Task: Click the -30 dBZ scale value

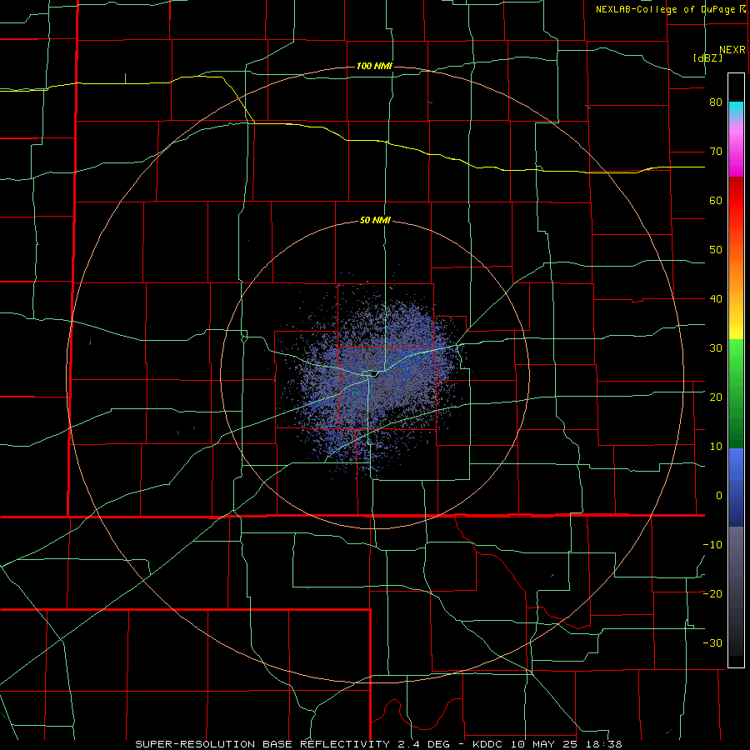Action: [712, 642]
